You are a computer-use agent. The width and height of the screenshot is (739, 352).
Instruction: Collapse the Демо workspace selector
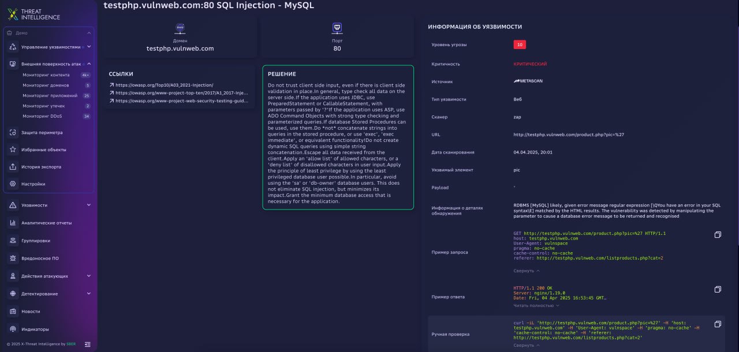click(88, 33)
